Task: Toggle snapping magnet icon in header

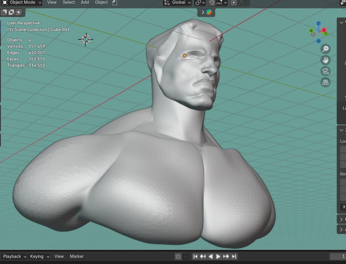Action: (x=212, y=3)
